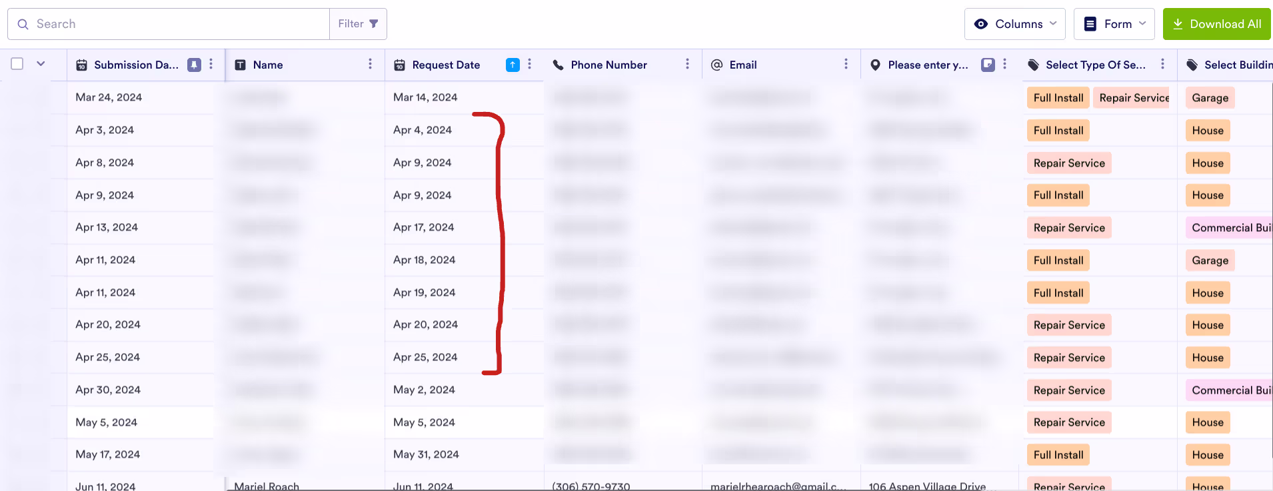The image size is (1273, 491).
Task: Click the blue sort arrow on Request Date
Action: tap(513, 65)
